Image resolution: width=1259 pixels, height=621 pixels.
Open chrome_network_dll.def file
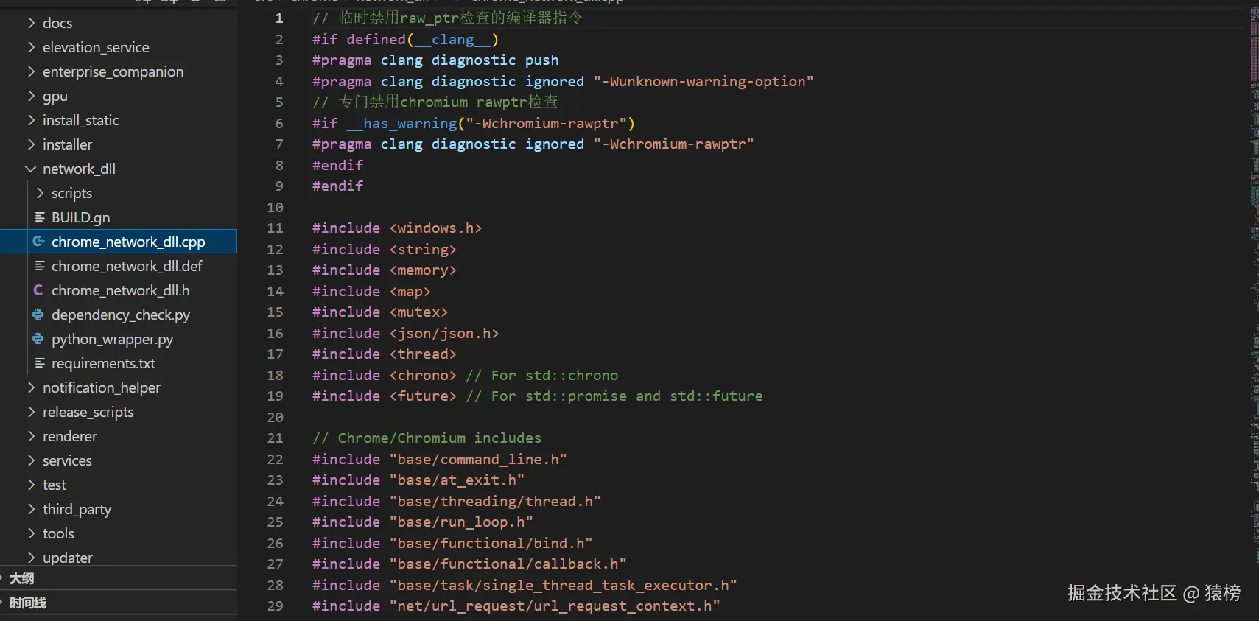[x=119, y=266]
